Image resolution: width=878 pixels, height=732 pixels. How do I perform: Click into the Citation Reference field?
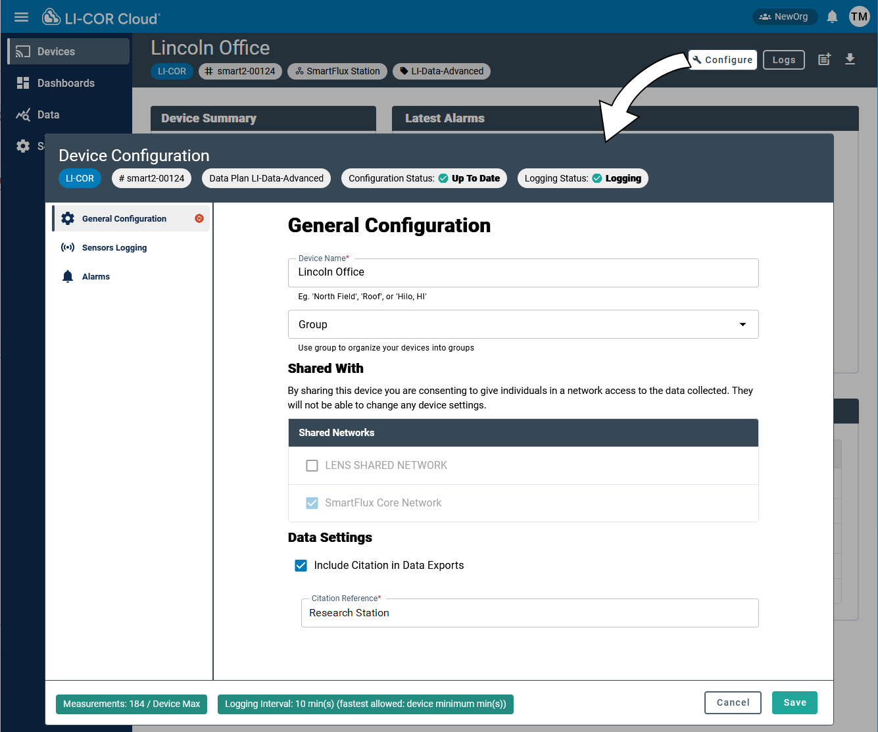point(530,613)
